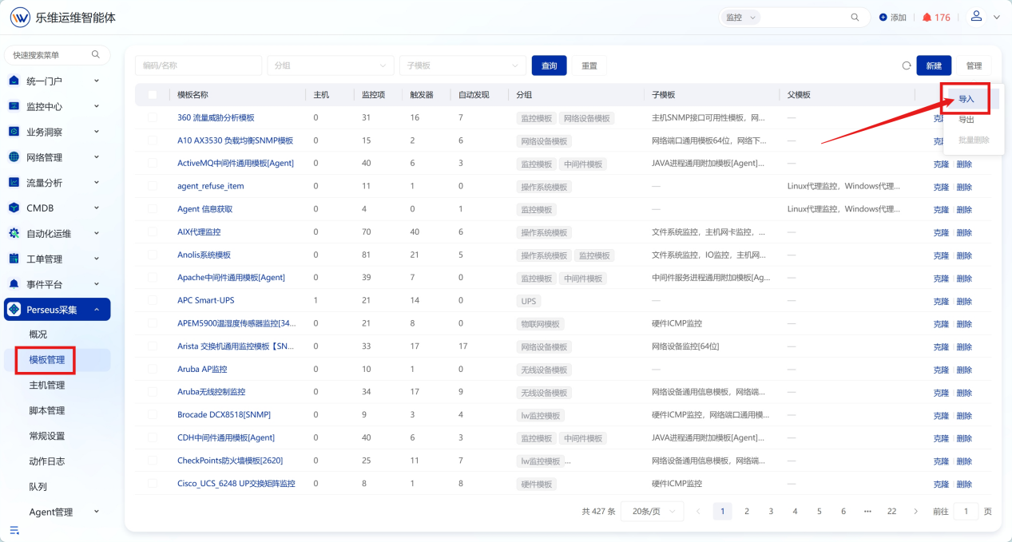Image resolution: width=1012 pixels, height=542 pixels.
Task: Click the 工单管理 sidebar icon
Action: pyautogui.click(x=14, y=259)
